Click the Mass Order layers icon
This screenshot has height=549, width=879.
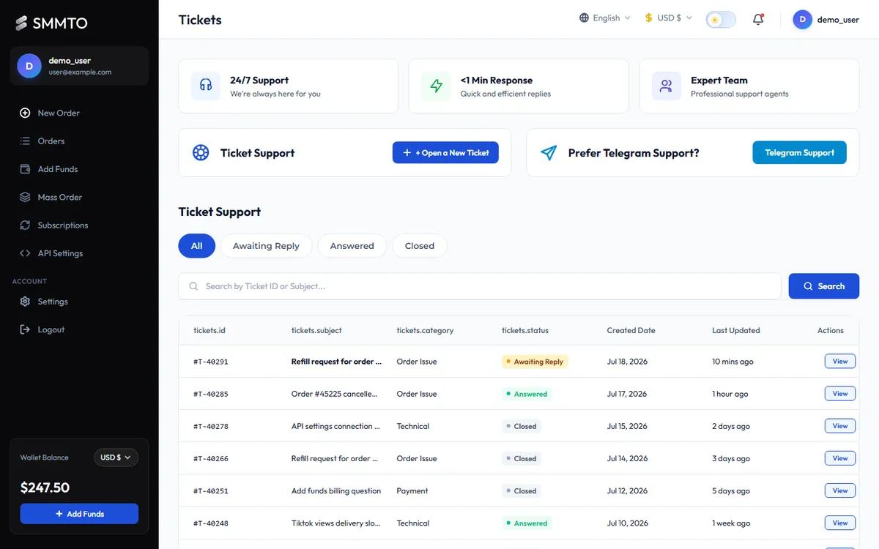[x=25, y=197]
